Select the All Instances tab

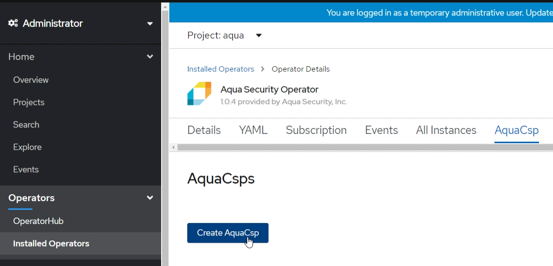pos(446,131)
